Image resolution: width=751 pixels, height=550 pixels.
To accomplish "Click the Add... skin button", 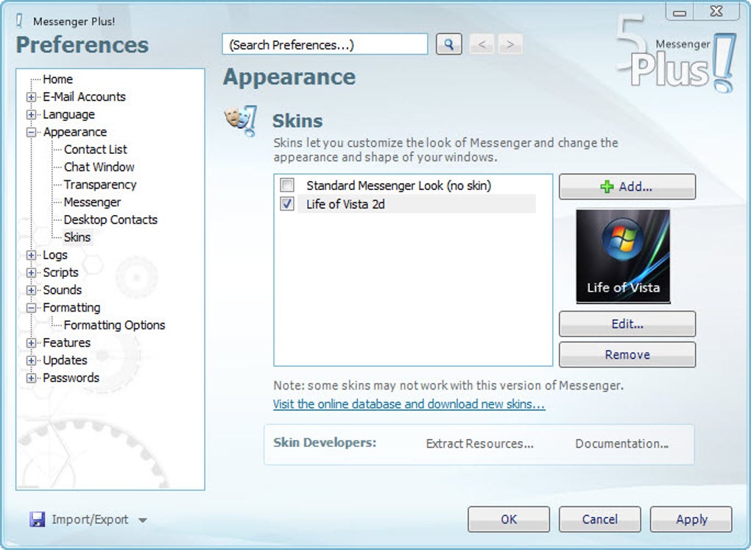I will [x=627, y=186].
